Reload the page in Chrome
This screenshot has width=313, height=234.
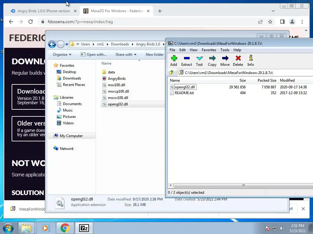(x=31, y=22)
